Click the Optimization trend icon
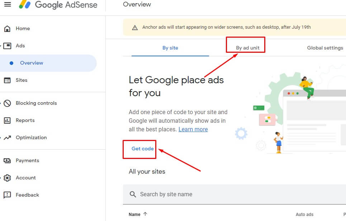This screenshot has width=346, height=221. point(7,137)
